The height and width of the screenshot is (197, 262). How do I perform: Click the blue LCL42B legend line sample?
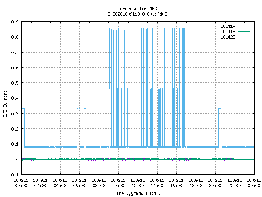[244, 37]
